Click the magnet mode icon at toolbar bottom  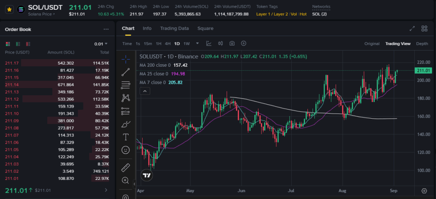click(x=126, y=196)
